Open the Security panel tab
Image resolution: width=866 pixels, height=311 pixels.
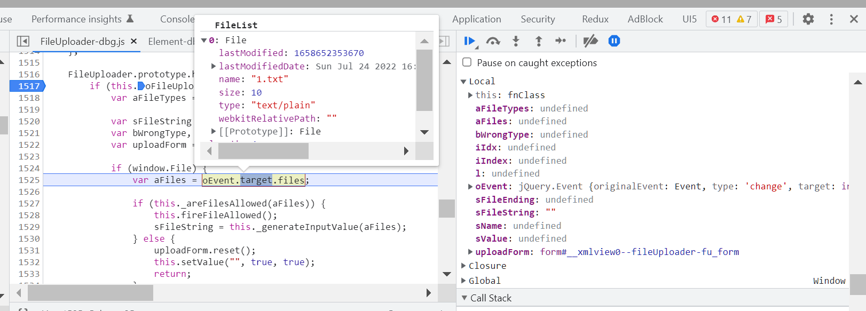coord(538,19)
